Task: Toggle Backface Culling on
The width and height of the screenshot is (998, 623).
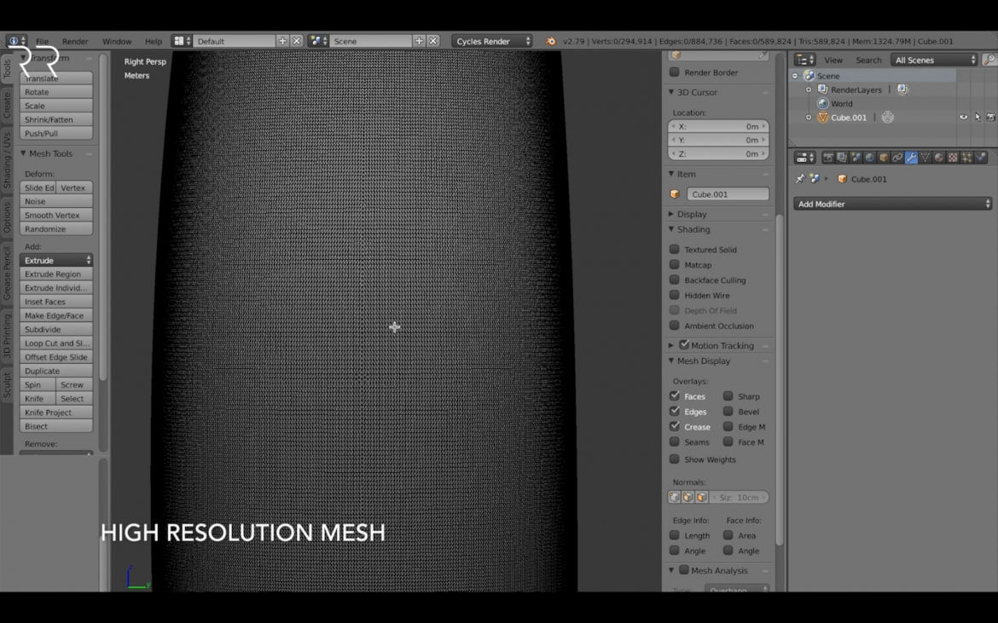Action: pyautogui.click(x=675, y=280)
